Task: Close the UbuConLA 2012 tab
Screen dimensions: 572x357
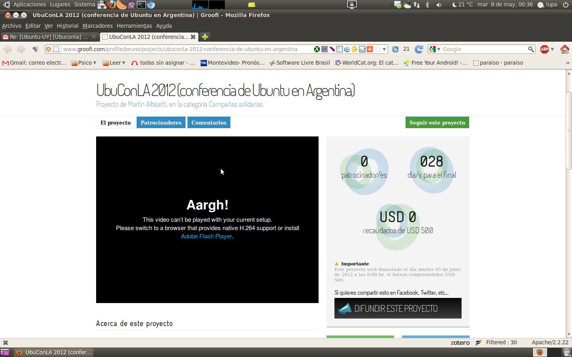Action: click(x=193, y=37)
